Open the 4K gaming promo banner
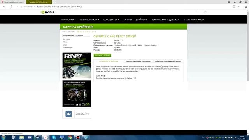This screenshot has height=140, width=249. pyautogui.click(x=77, y=93)
